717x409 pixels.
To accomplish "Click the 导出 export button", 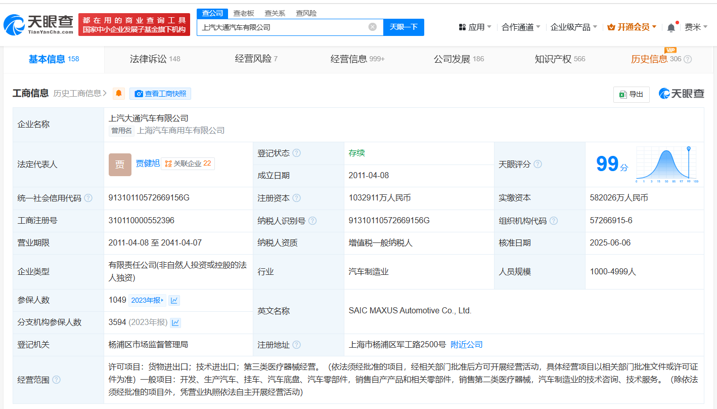I will [631, 94].
